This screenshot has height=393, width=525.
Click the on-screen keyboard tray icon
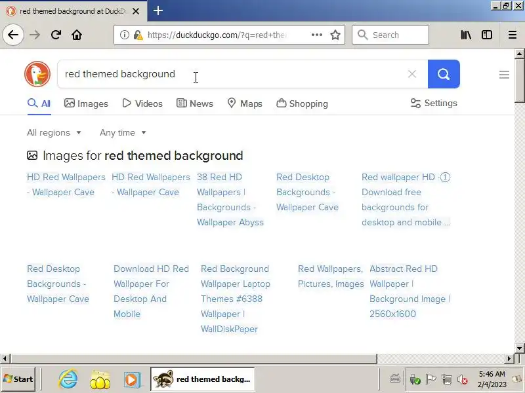click(x=395, y=379)
